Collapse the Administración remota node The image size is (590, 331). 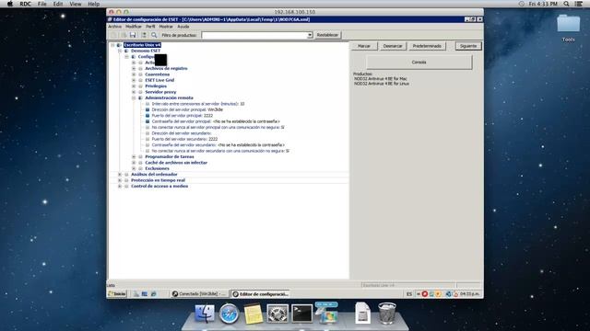pyautogui.click(x=134, y=98)
